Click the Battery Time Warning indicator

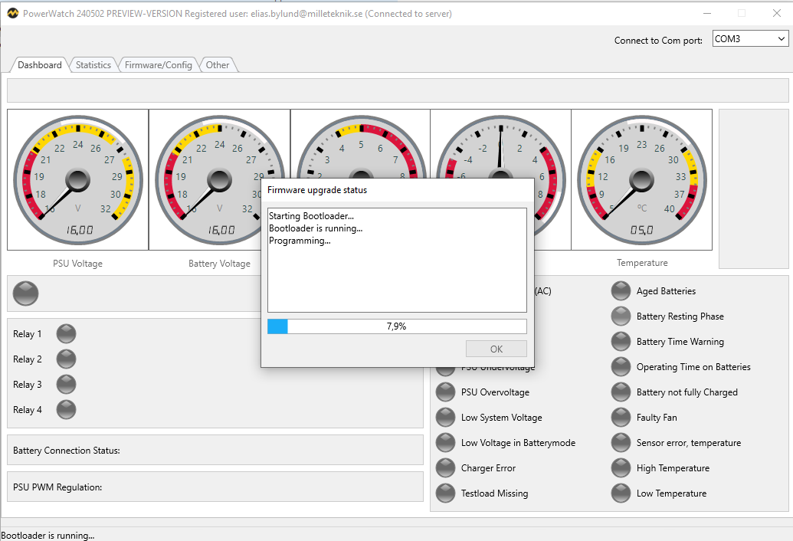pos(621,341)
